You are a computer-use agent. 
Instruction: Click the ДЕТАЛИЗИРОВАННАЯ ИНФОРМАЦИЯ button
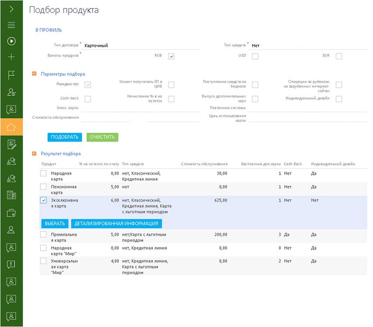tap(116, 224)
